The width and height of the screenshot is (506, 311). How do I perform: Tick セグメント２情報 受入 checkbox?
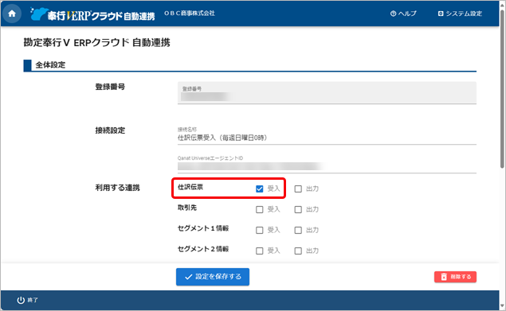(260, 251)
